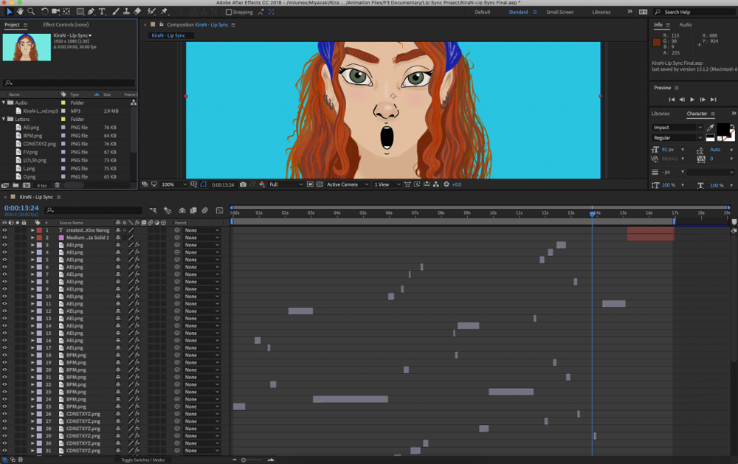The height and width of the screenshot is (464, 738).
Task: Choose the Type tool in the toolbar
Action: [102, 11]
